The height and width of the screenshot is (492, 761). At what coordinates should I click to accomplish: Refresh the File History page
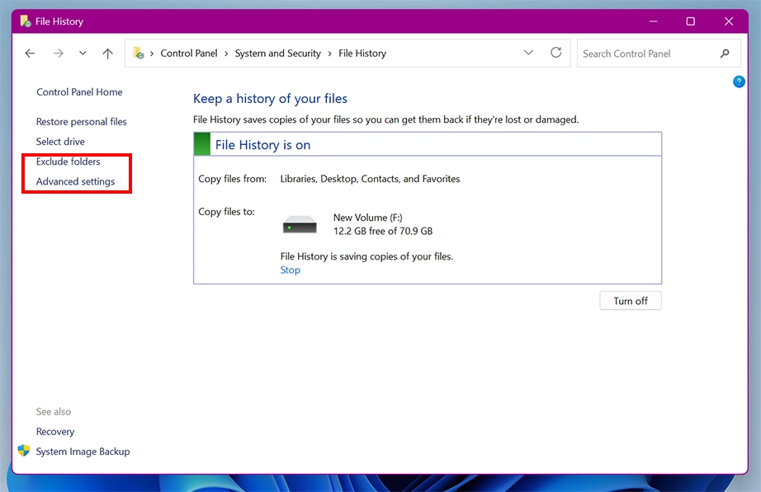(x=556, y=53)
